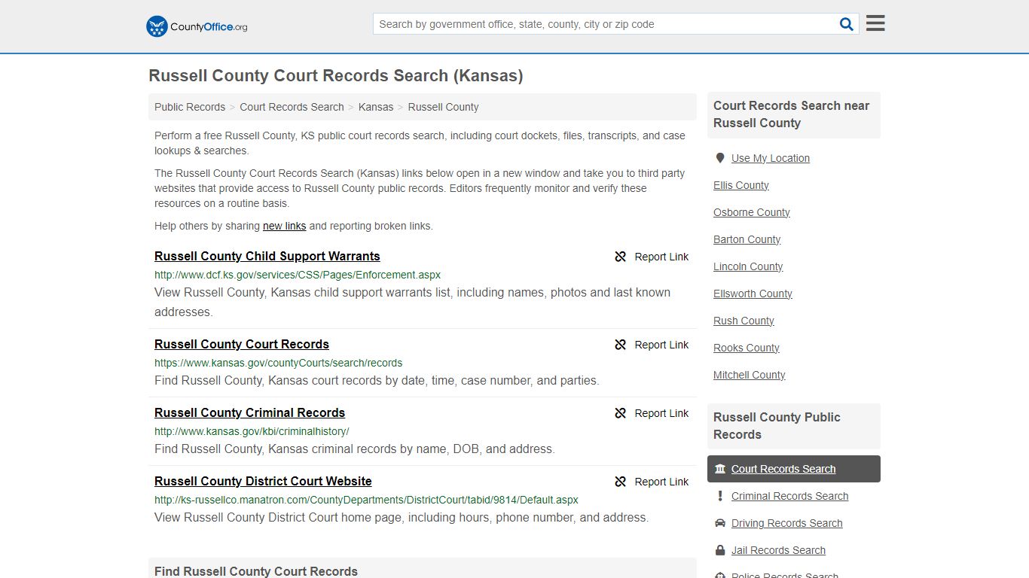Open the kbi criminalhistory URL
Screen dimensions: 1029x578
point(252,431)
